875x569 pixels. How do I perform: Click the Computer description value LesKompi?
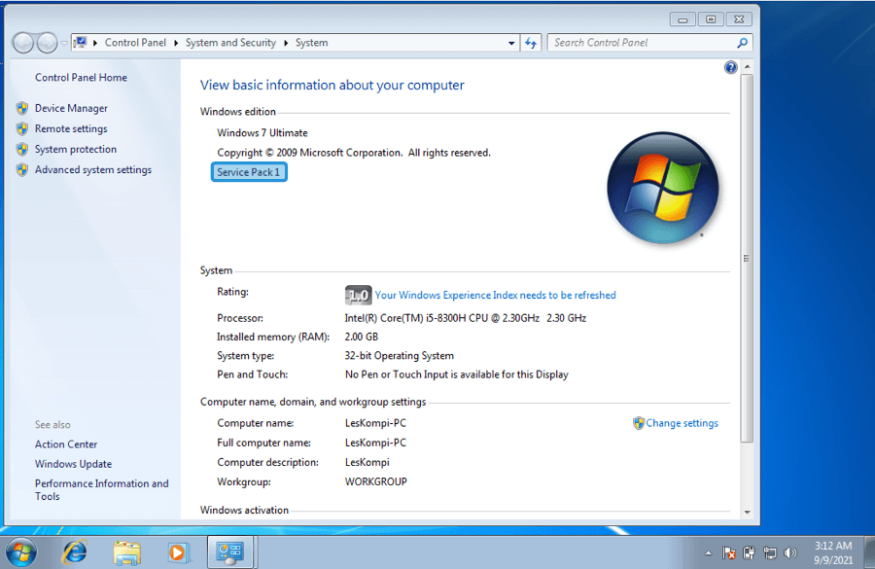(x=367, y=462)
